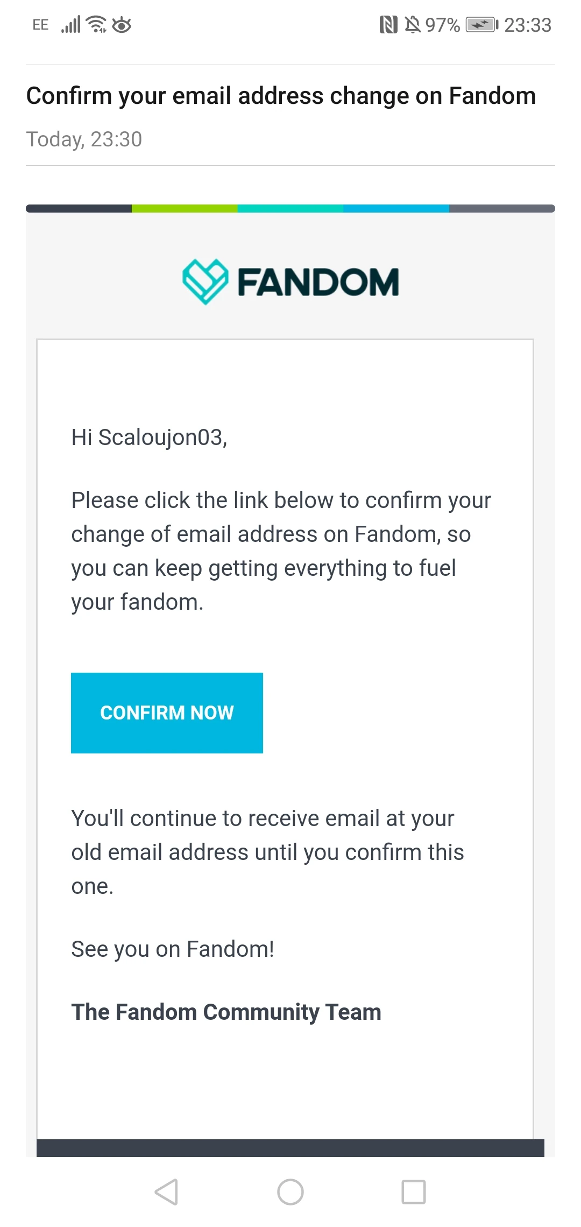Tap the battery charging icon
The image size is (581, 1227).
481,25
